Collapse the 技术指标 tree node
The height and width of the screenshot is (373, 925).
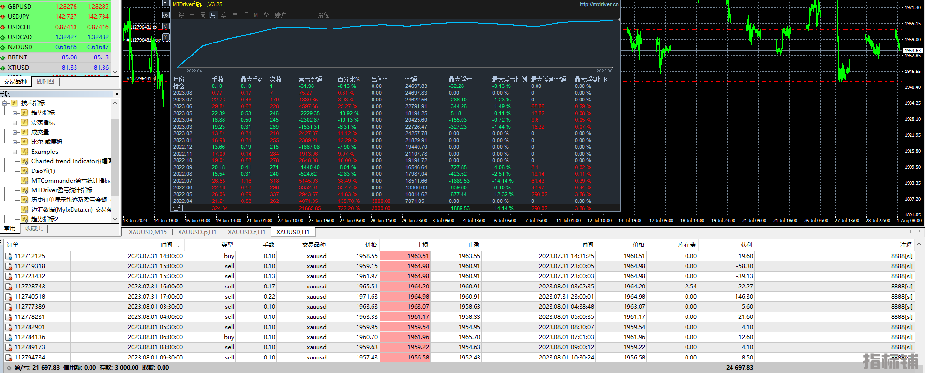5,103
